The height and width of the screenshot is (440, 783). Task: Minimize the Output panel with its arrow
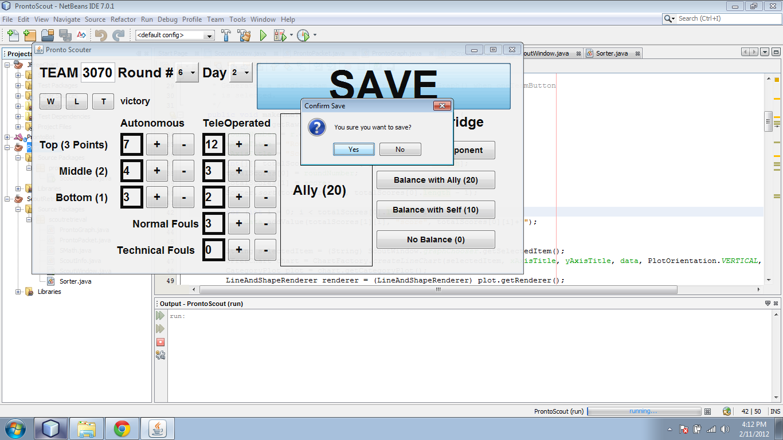[768, 303]
